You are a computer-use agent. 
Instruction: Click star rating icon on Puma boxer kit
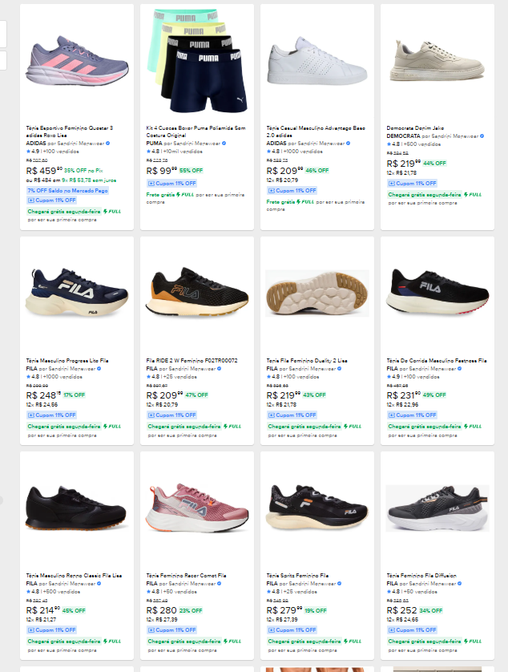148,151
